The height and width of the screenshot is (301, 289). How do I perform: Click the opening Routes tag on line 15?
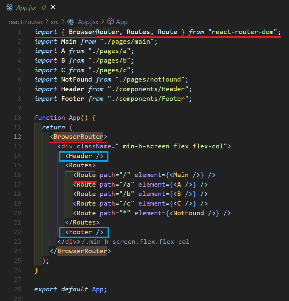tap(80, 165)
